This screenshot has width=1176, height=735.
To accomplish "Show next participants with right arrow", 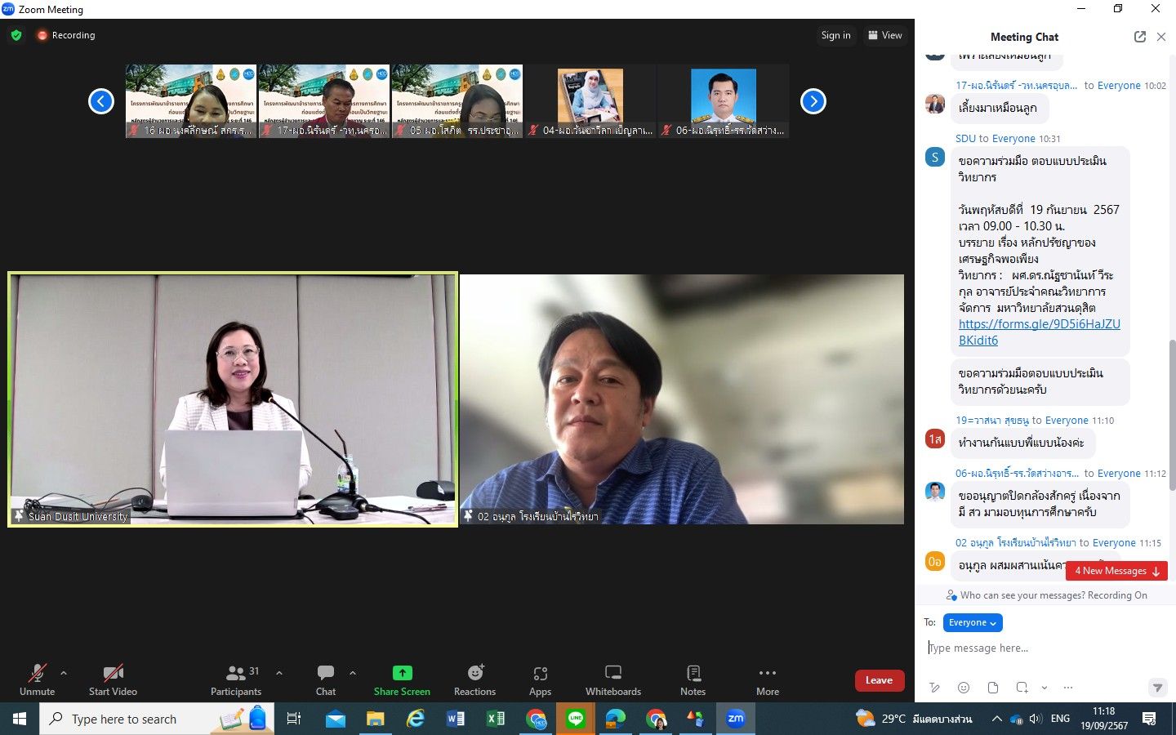I will click(813, 101).
